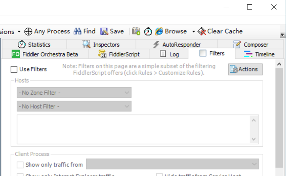Click the Any Process crosshair icon
This screenshot has height=176, width=286.
pyautogui.click(x=28, y=32)
